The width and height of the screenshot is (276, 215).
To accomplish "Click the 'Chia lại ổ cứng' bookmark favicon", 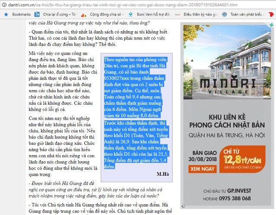I will point(37,14).
